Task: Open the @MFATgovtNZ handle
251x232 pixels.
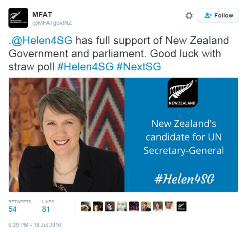Action: pyautogui.click(x=52, y=23)
